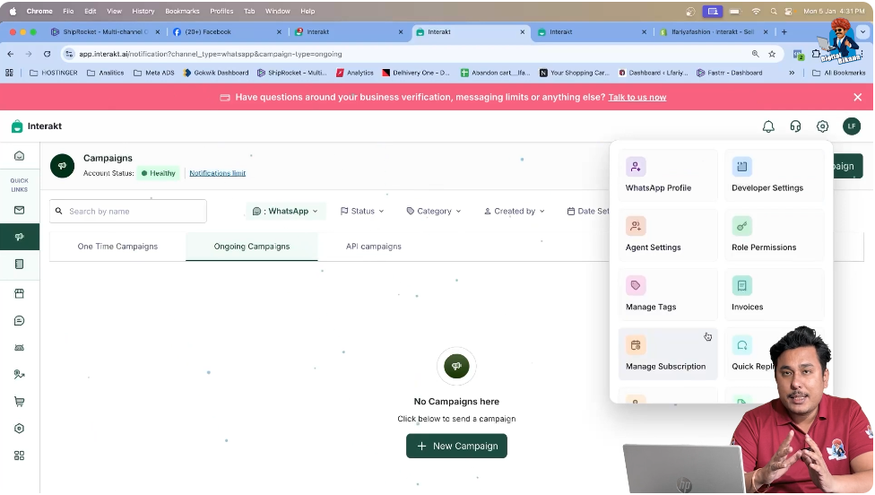Click the Interakt logo
This screenshot has height=495, width=875.
click(x=37, y=126)
